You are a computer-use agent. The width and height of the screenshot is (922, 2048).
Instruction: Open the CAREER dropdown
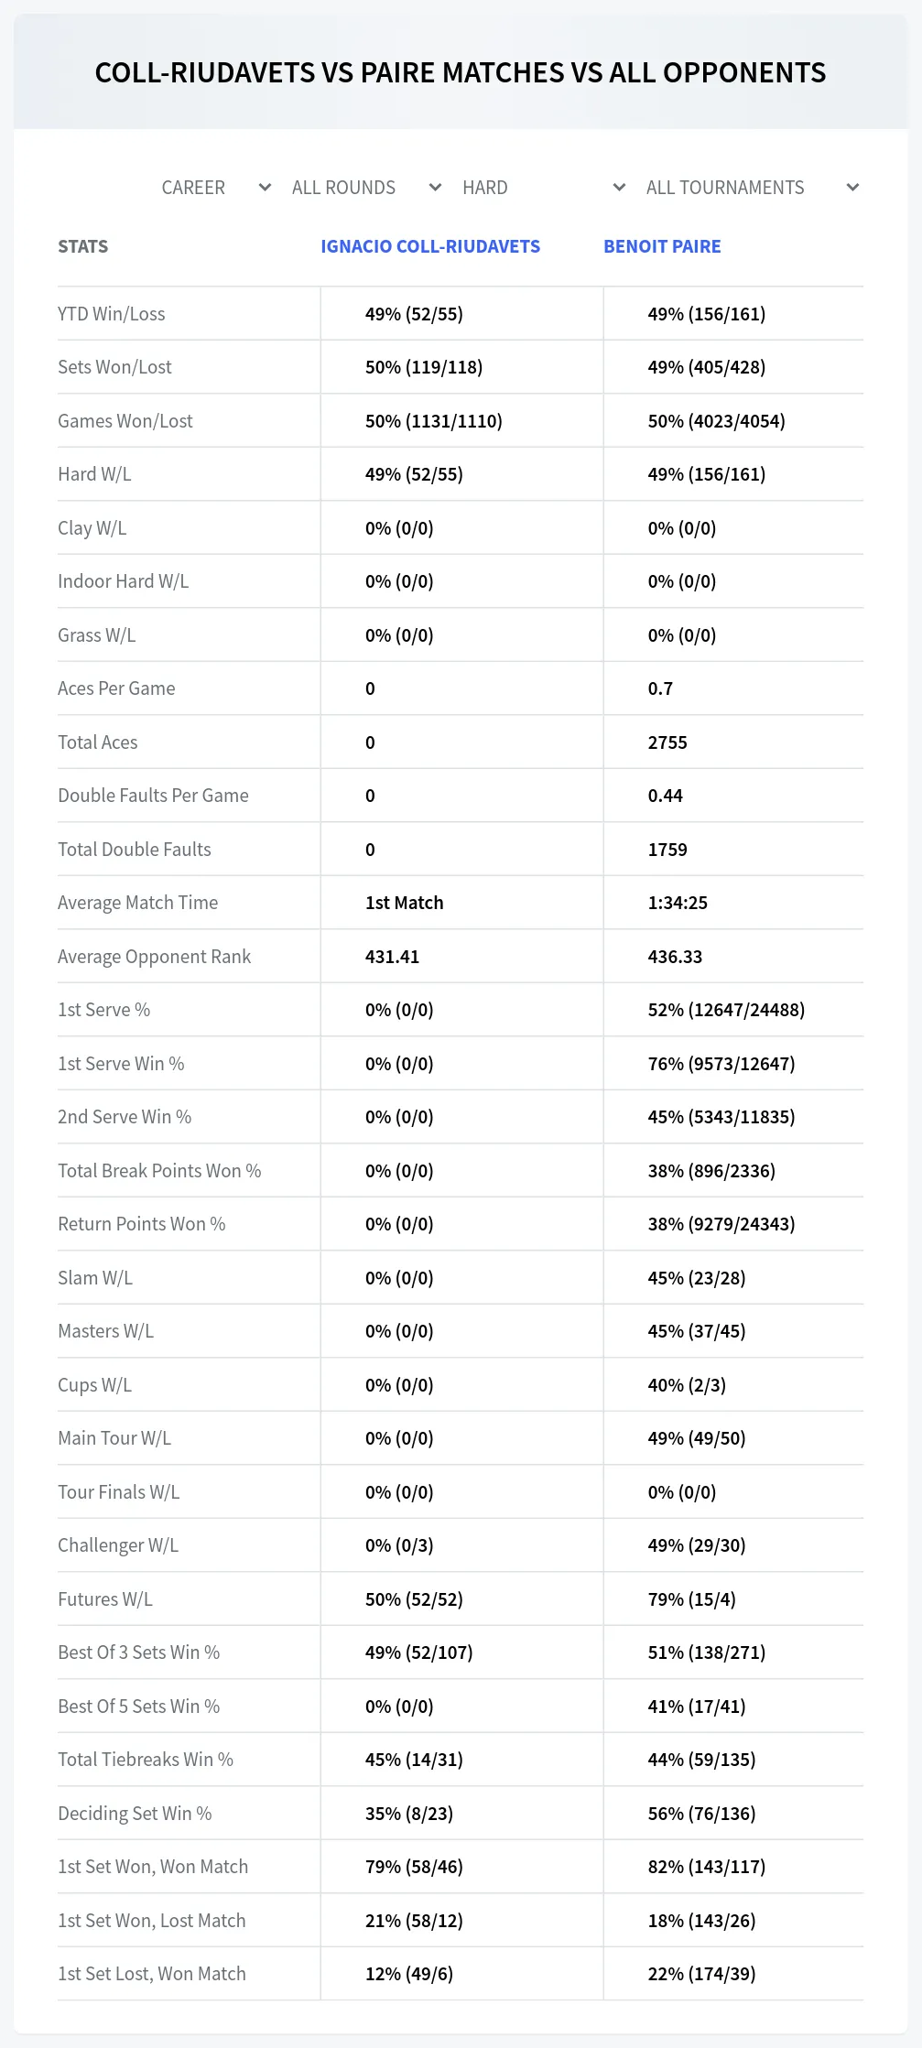[215, 188]
